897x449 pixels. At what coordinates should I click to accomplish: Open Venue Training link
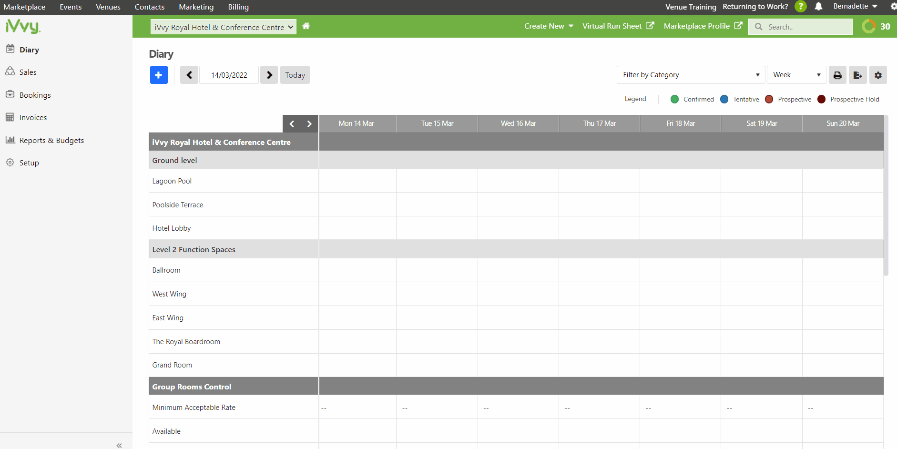[x=691, y=7]
